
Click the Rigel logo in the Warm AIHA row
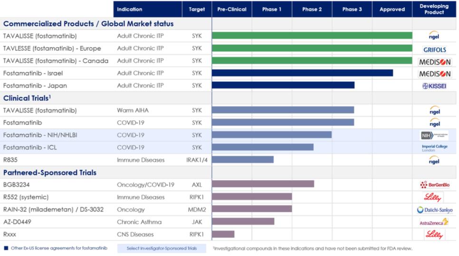tap(435, 111)
